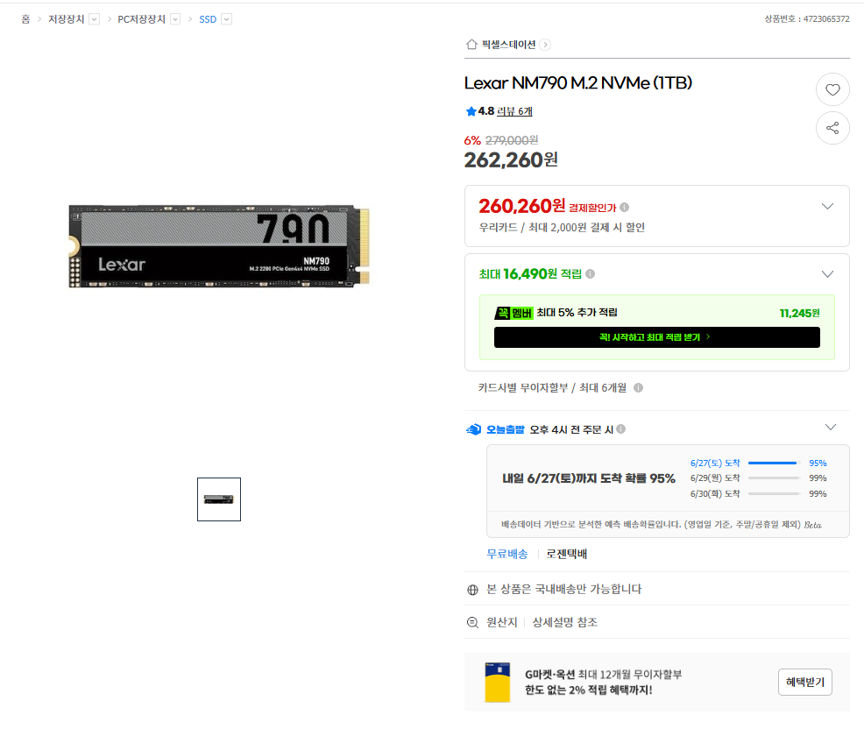Open SSD breadcrumb dropdown arrow
Viewport: 864px width, 736px height.
[x=226, y=19]
